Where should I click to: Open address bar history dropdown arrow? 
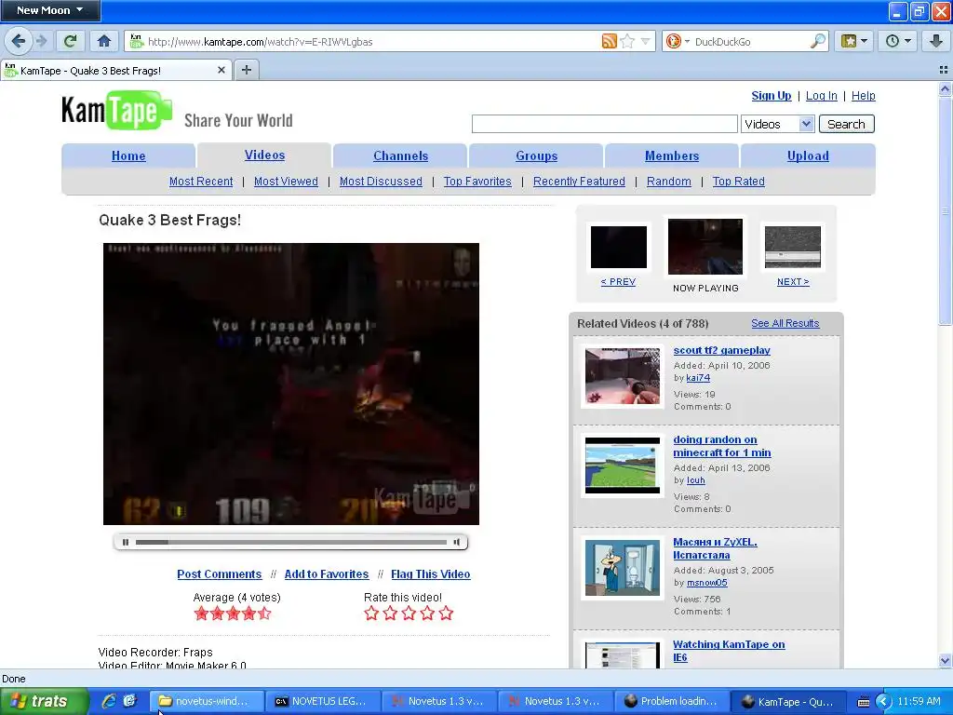pos(646,41)
